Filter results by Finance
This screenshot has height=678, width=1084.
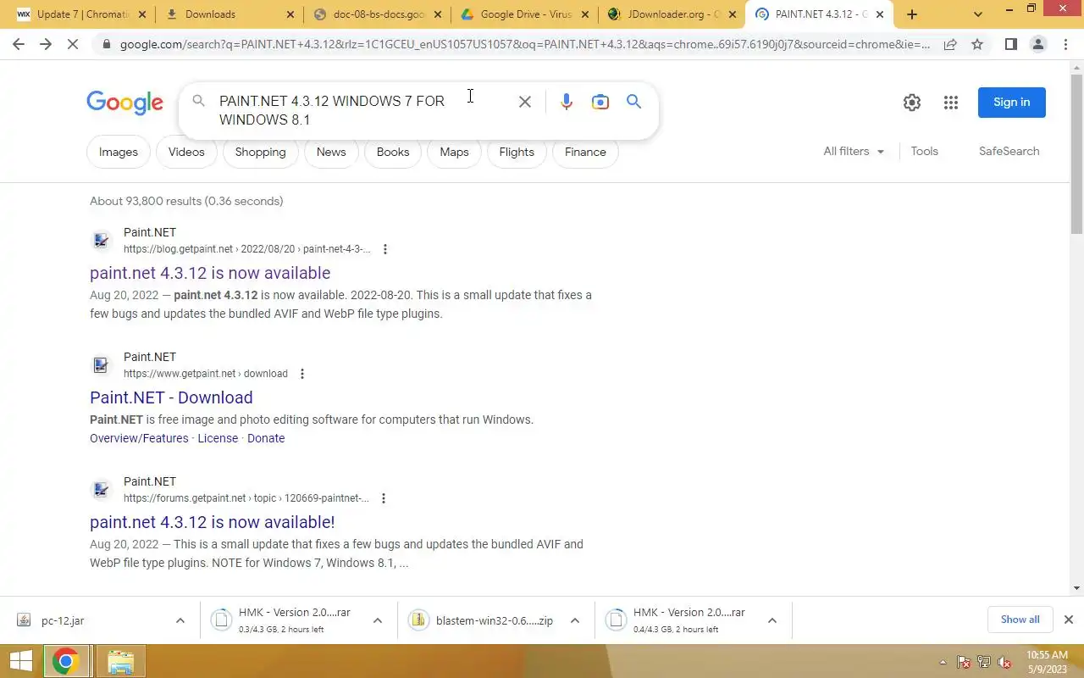click(585, 152)
